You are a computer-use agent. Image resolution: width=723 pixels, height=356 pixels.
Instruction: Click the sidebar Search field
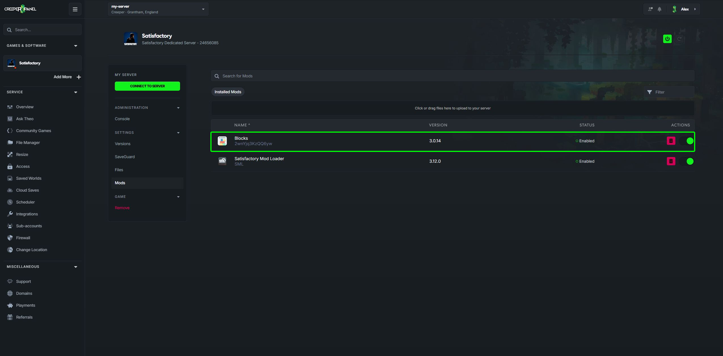point(43,30)
